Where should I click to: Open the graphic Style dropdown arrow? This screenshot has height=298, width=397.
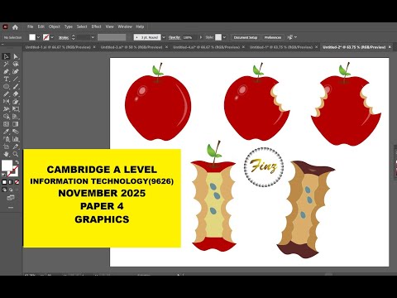224,37
